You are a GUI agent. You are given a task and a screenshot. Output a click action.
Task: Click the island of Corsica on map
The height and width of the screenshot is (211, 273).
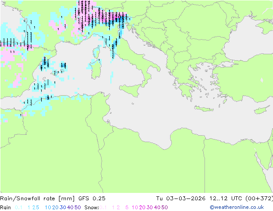(x=97, y=52)
